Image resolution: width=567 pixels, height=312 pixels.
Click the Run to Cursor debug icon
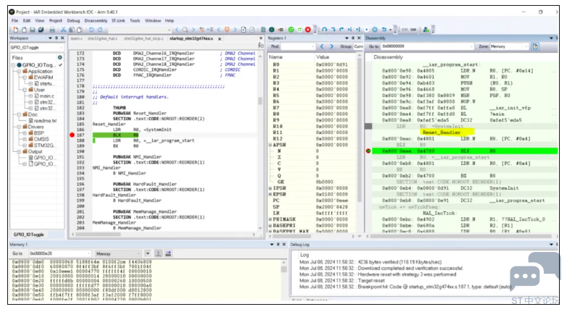358,30
